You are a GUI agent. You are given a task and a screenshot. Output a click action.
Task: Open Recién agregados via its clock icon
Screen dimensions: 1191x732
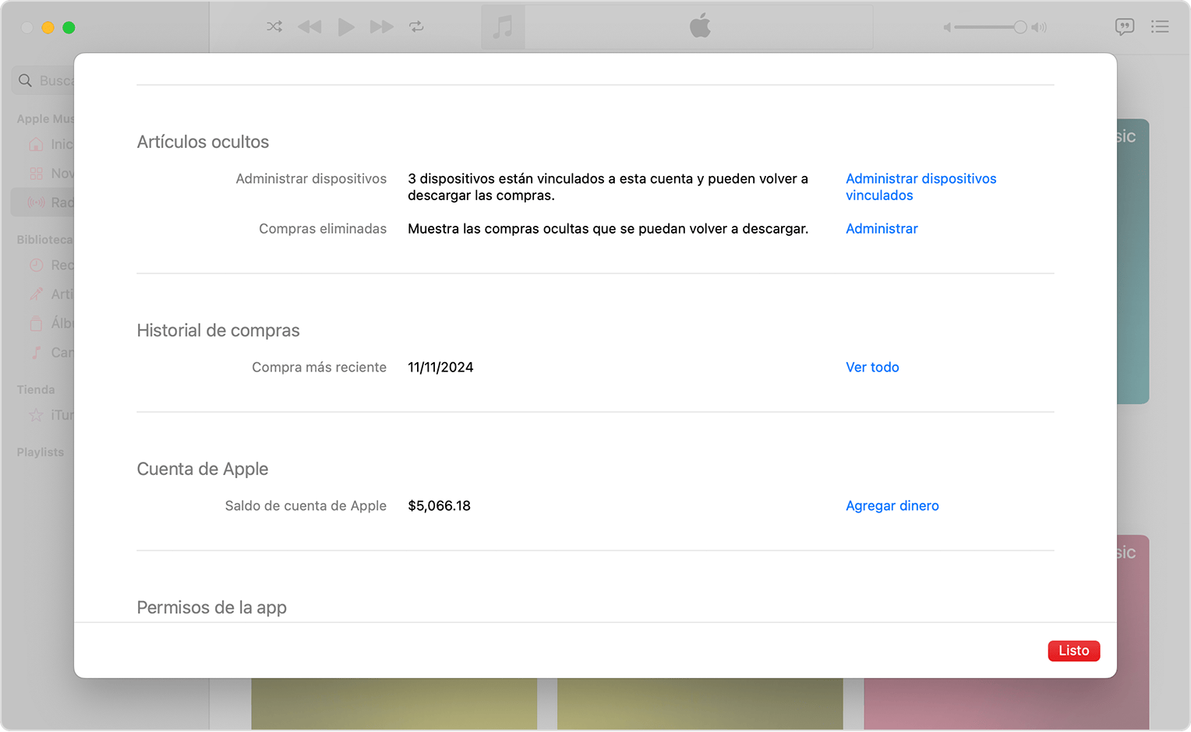[x=36, y=265]
